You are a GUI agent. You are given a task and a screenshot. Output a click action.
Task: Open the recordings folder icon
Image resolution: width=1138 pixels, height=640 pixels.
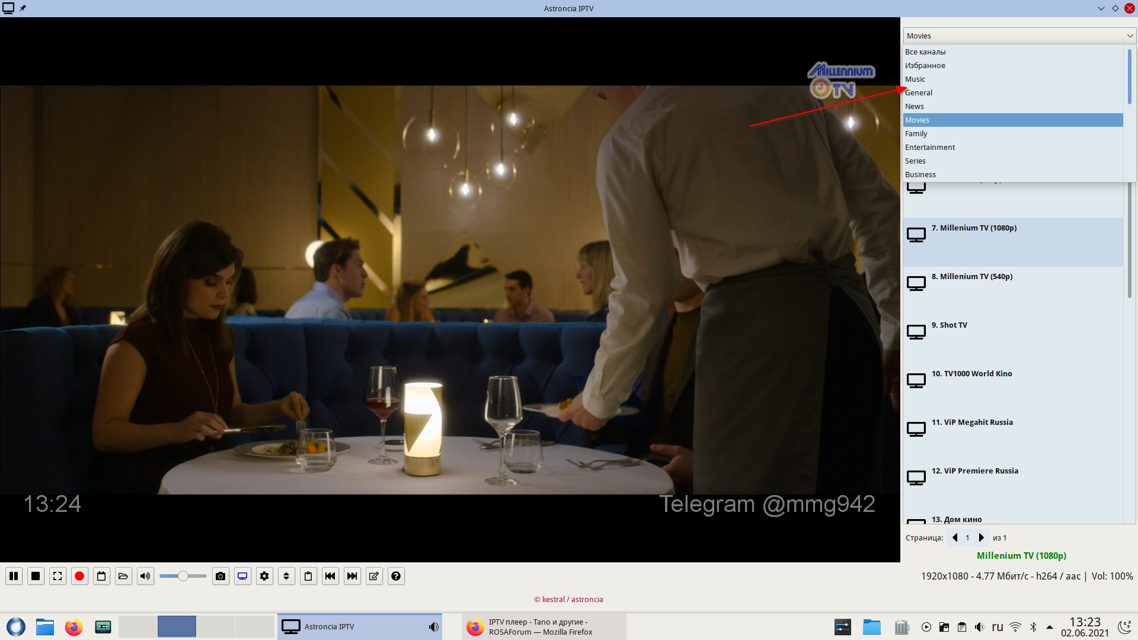coord(123,576)
